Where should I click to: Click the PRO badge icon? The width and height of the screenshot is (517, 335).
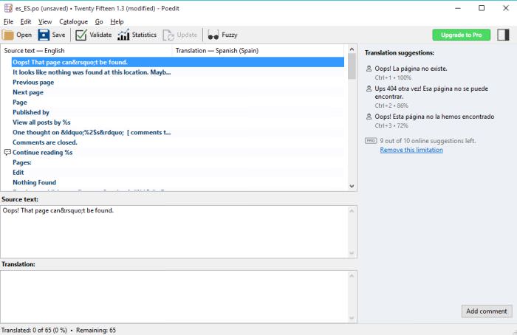pyautogui.click(x=371, y=141)
